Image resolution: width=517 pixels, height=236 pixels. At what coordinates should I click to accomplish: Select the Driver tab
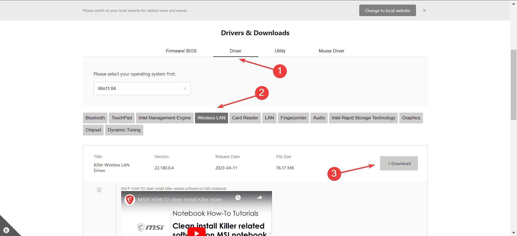click(236, 51)
